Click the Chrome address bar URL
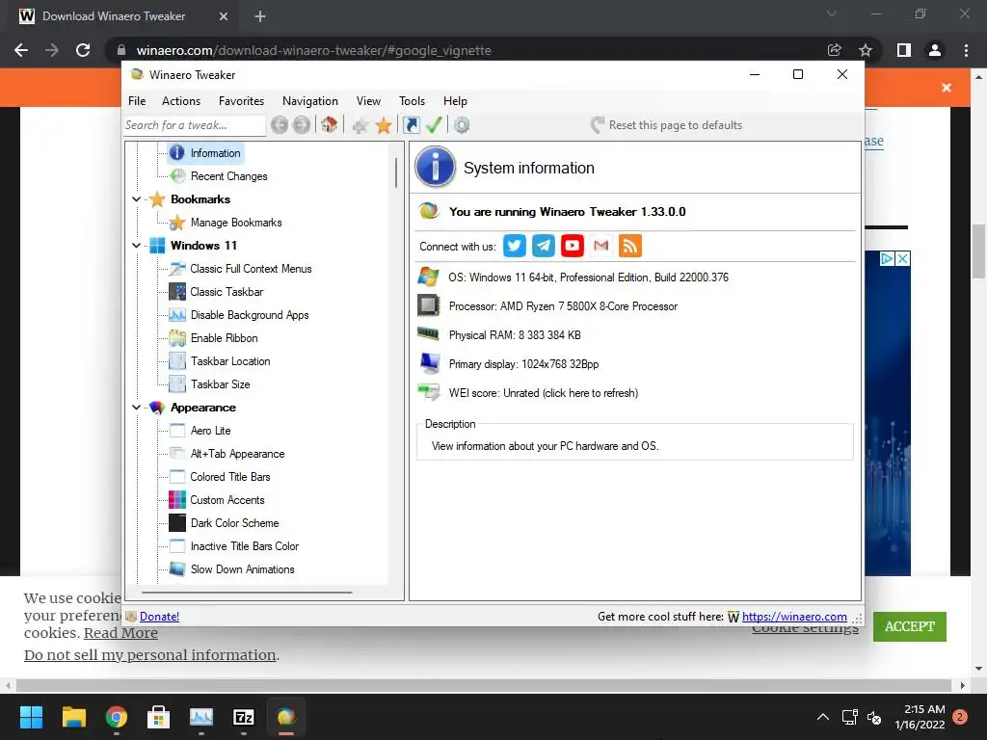This screenshot has width=987, height=740. click(313, 50)
